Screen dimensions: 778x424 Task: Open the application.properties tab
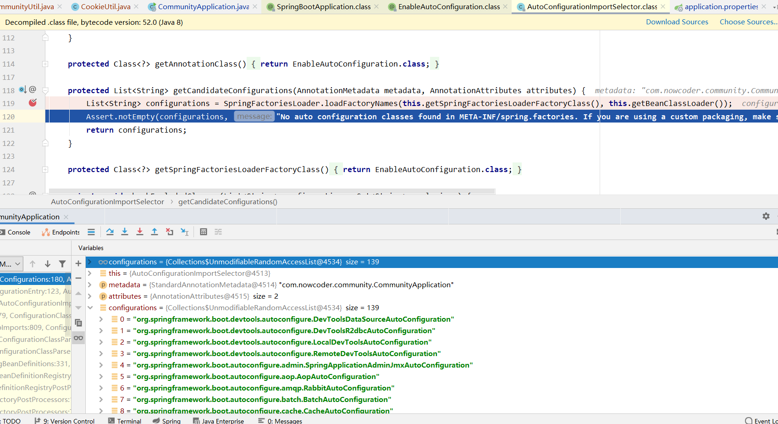[721, 6]
